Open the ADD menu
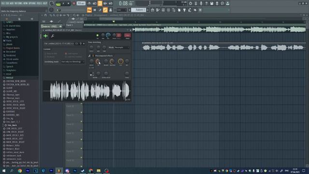 12,3
